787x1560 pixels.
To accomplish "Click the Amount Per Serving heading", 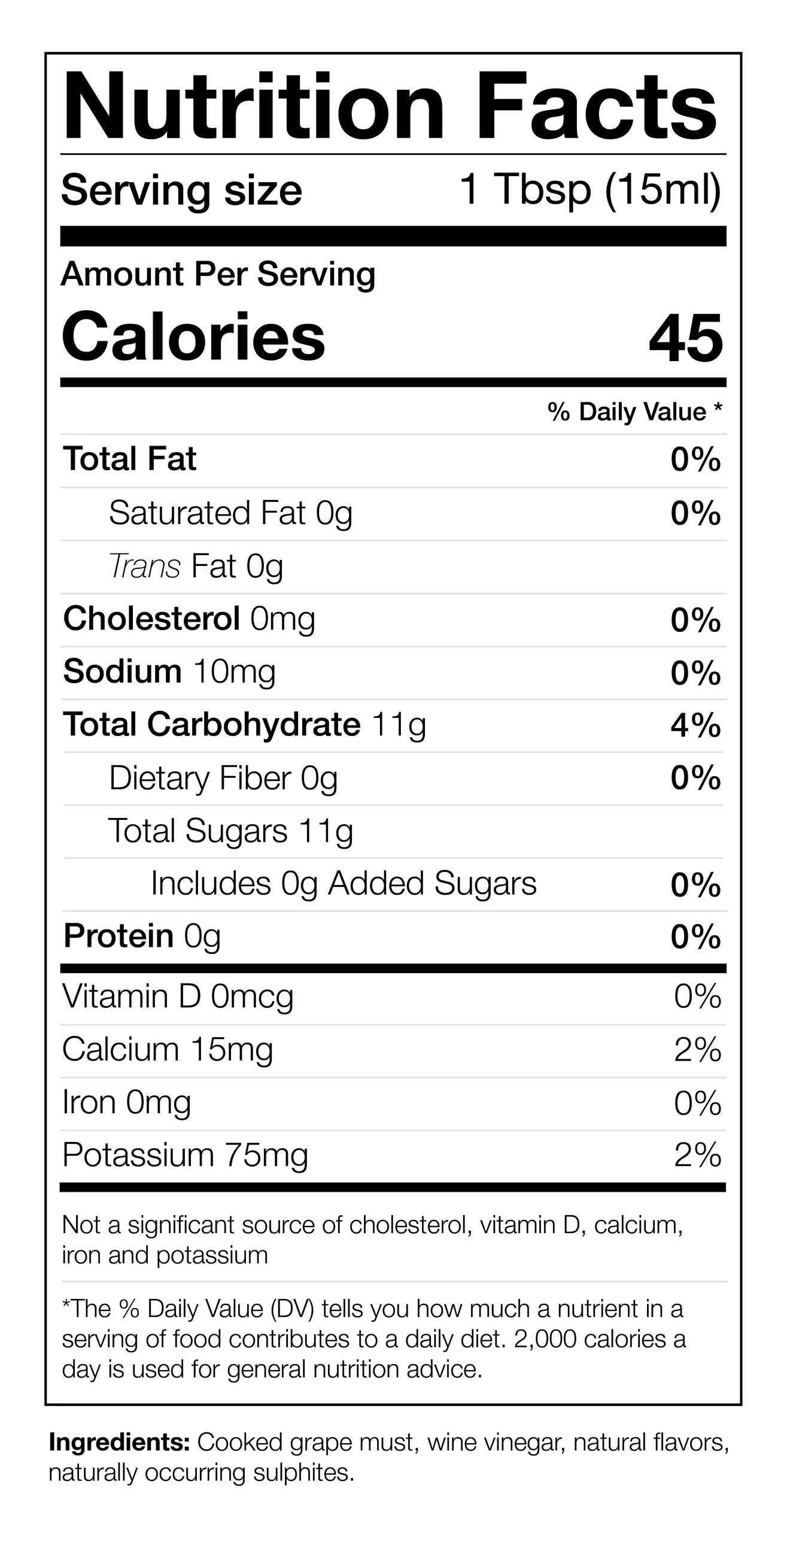I will point(218,274).
